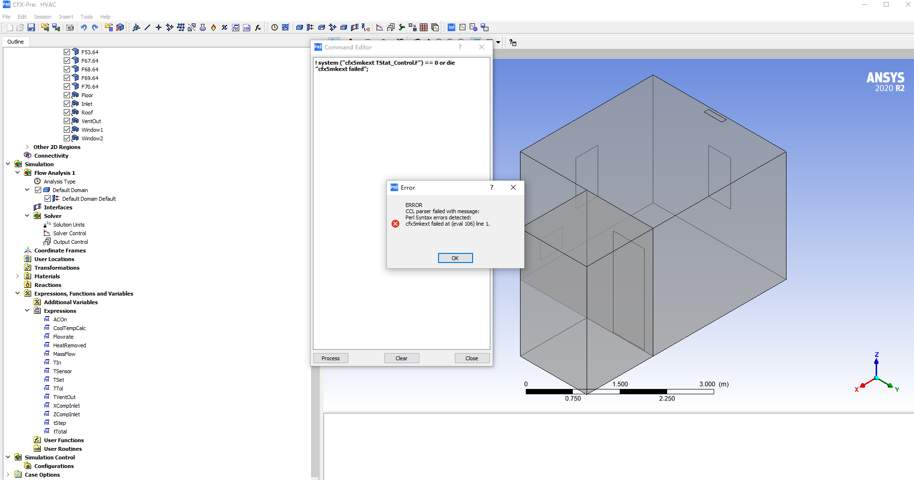Click Process in the Command Editor
This screenshot has width=914, height=480.
coord(330,358)
